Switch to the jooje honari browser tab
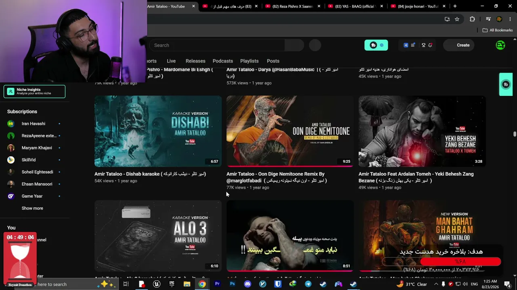The image size is (517, 290). [x=418, y=6]
